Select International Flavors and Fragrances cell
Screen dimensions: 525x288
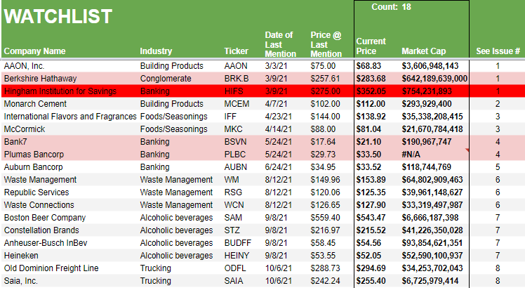click(x=70, y=117)
